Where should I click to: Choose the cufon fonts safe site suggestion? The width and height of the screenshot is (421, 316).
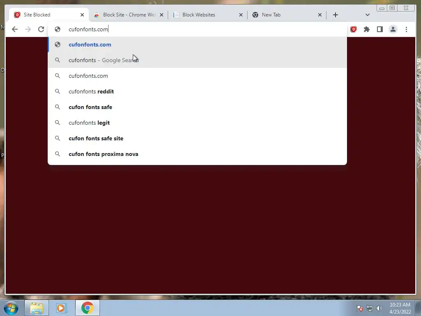197,138
